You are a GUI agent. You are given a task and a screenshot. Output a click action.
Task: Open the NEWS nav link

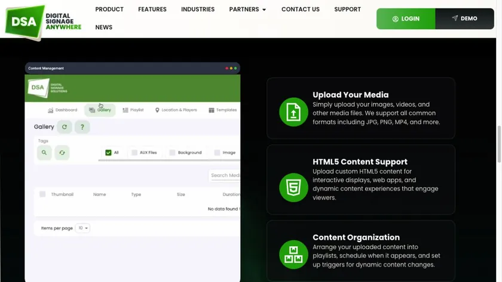tap(104, 27)
